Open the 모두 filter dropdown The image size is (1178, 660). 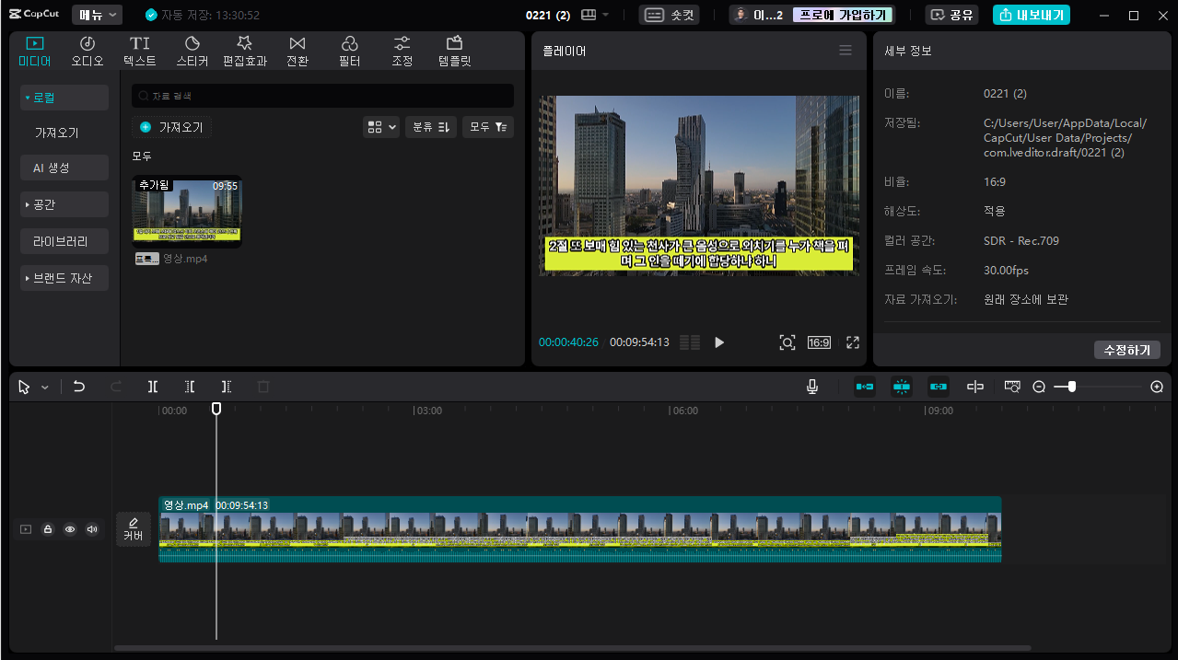(488, 127)
